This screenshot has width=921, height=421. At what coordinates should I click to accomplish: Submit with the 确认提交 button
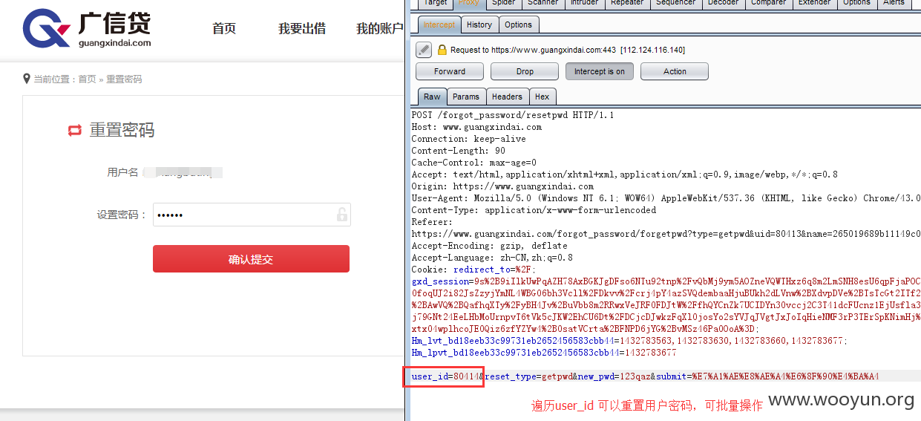(251, 259)
